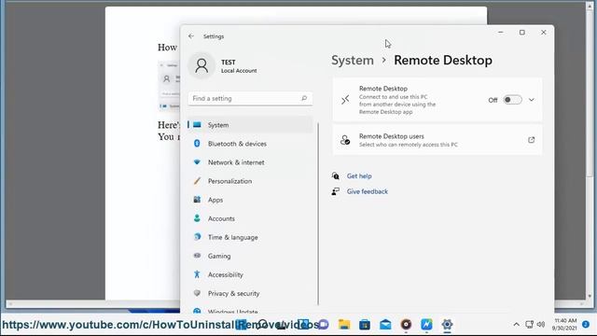Open the Get help link
The width and height of the screenshot is (597, 336).
(359, 176)
